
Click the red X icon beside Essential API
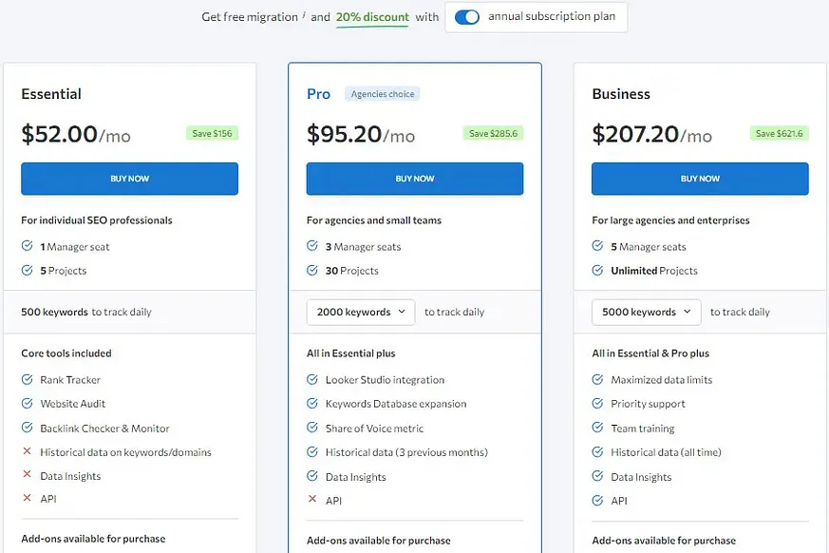pos(27,498)
